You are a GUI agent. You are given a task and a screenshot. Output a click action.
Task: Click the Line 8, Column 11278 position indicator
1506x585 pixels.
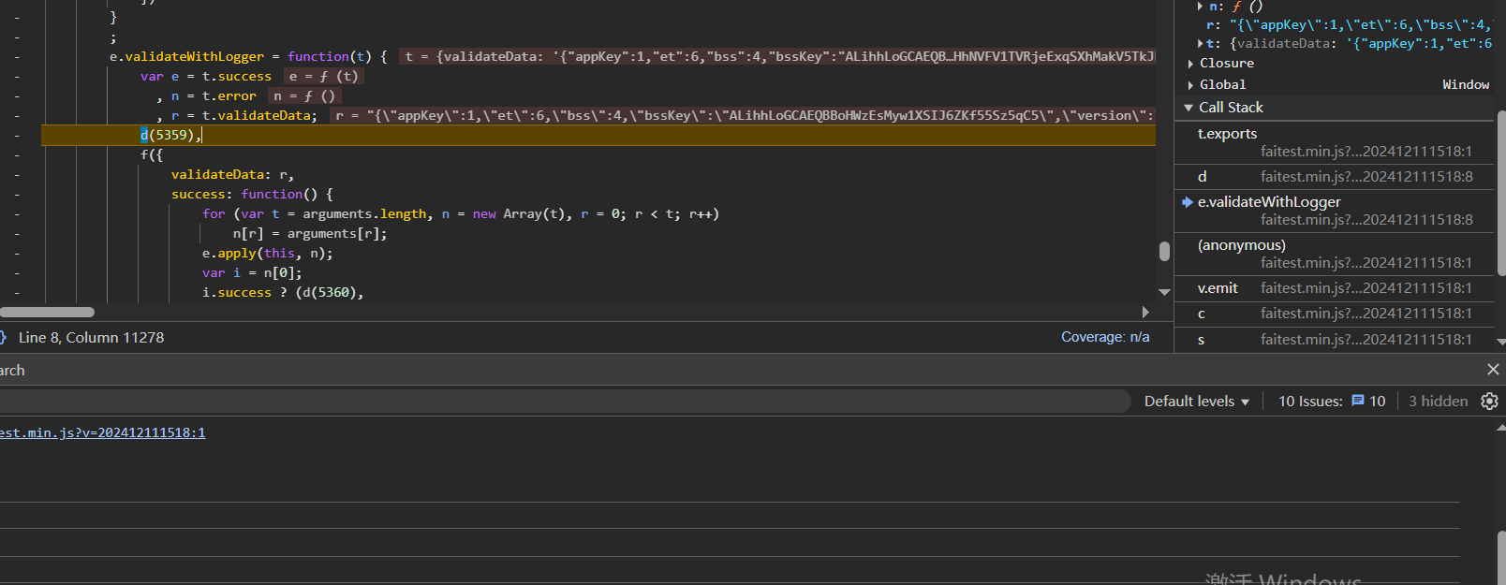pos(91,337)
